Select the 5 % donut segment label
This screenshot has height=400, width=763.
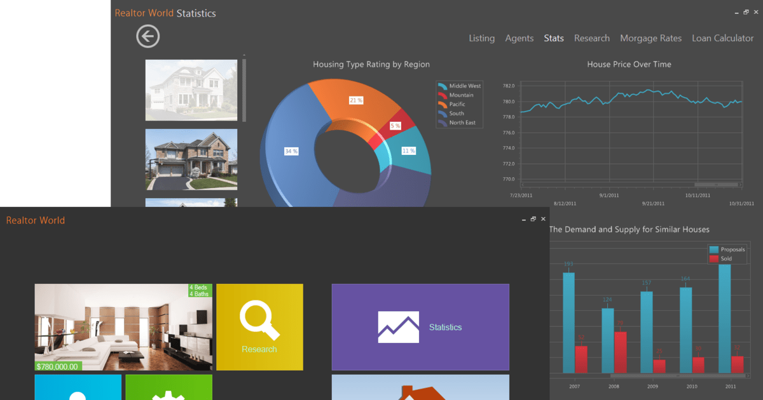click(395, 126)
